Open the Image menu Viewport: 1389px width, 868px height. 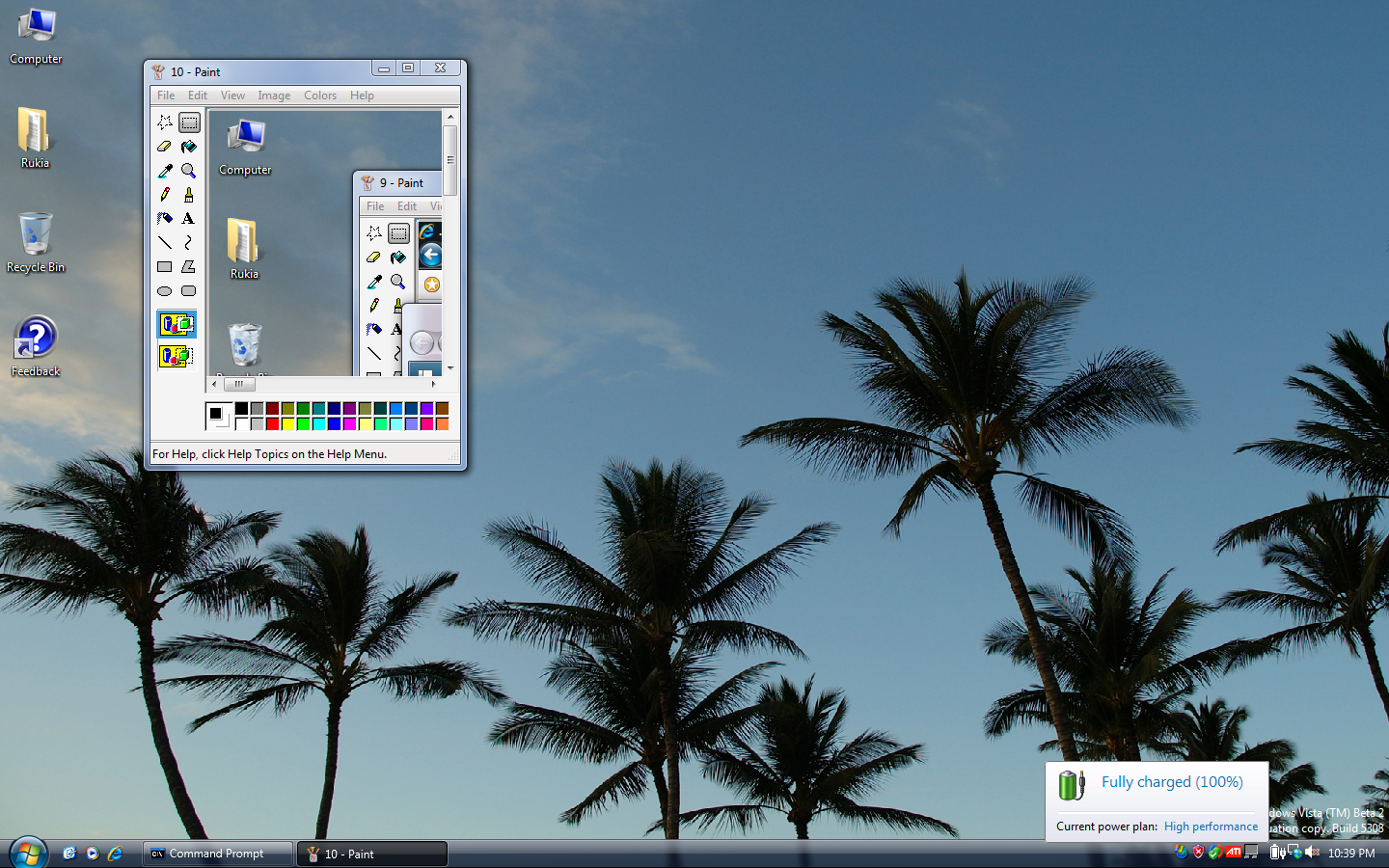(x=274, y=95)
